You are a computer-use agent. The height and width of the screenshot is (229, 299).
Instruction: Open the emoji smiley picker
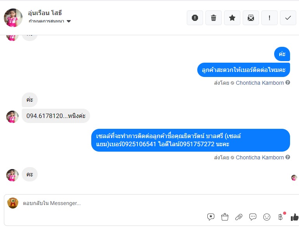pos(267,217)
